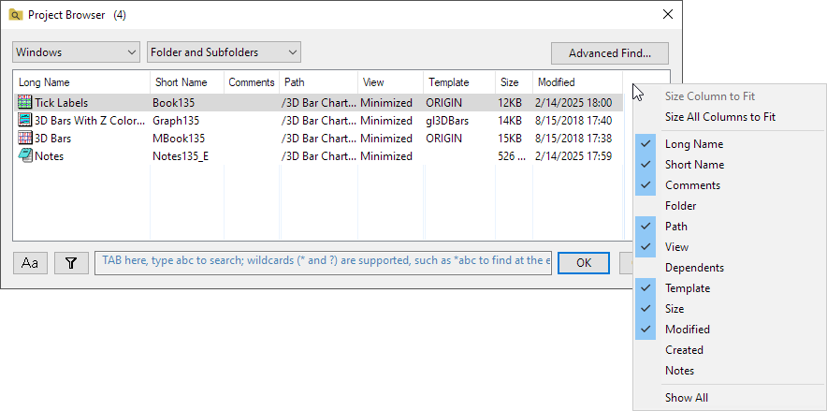This screenshot has width=827, height=411.
Task: Click the Tick Labels workbook icon
Action: (25, 102)
